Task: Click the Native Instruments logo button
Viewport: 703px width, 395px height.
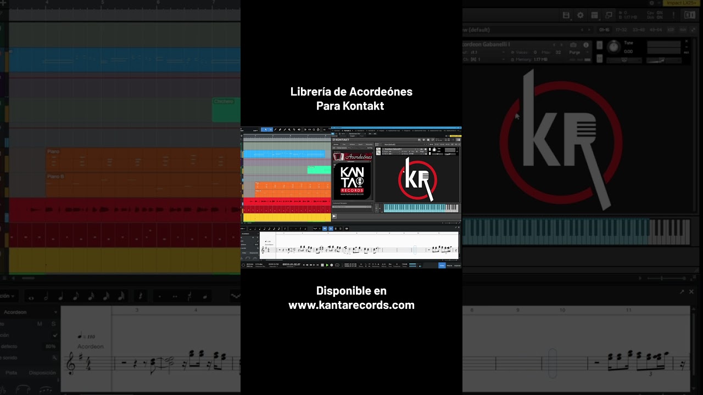Action: point(690,15)
